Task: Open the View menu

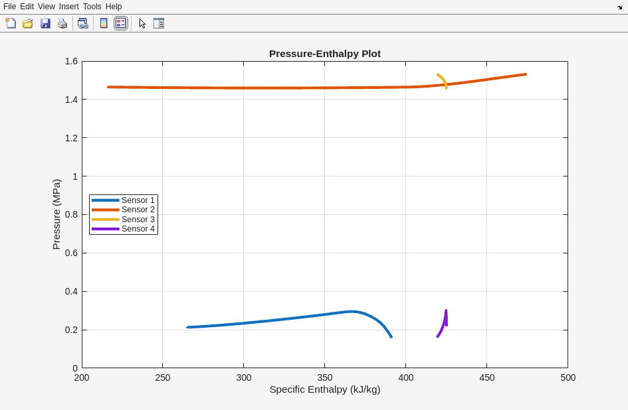Action: (x=47, y=7)
